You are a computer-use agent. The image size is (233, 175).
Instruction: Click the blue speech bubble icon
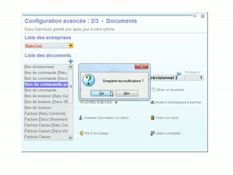pyautogui.click(x=179, y=74)
